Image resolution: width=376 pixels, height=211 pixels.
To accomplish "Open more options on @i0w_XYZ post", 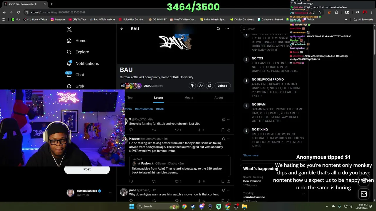I will (229, 119).
